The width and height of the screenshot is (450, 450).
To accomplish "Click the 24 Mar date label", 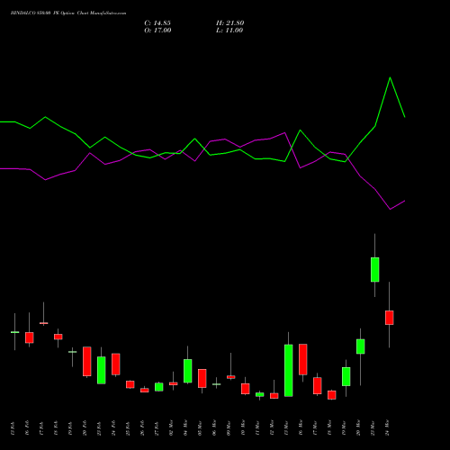I will tap(387, 428).
